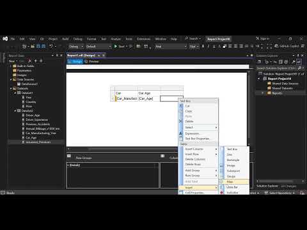Click the Save All toolbar icon
The image size is (307, 230).
coord(43,46)
